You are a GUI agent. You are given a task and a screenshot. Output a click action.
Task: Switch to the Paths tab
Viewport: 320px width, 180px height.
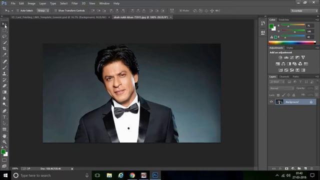pyautogui.click(x=295, y=76)
